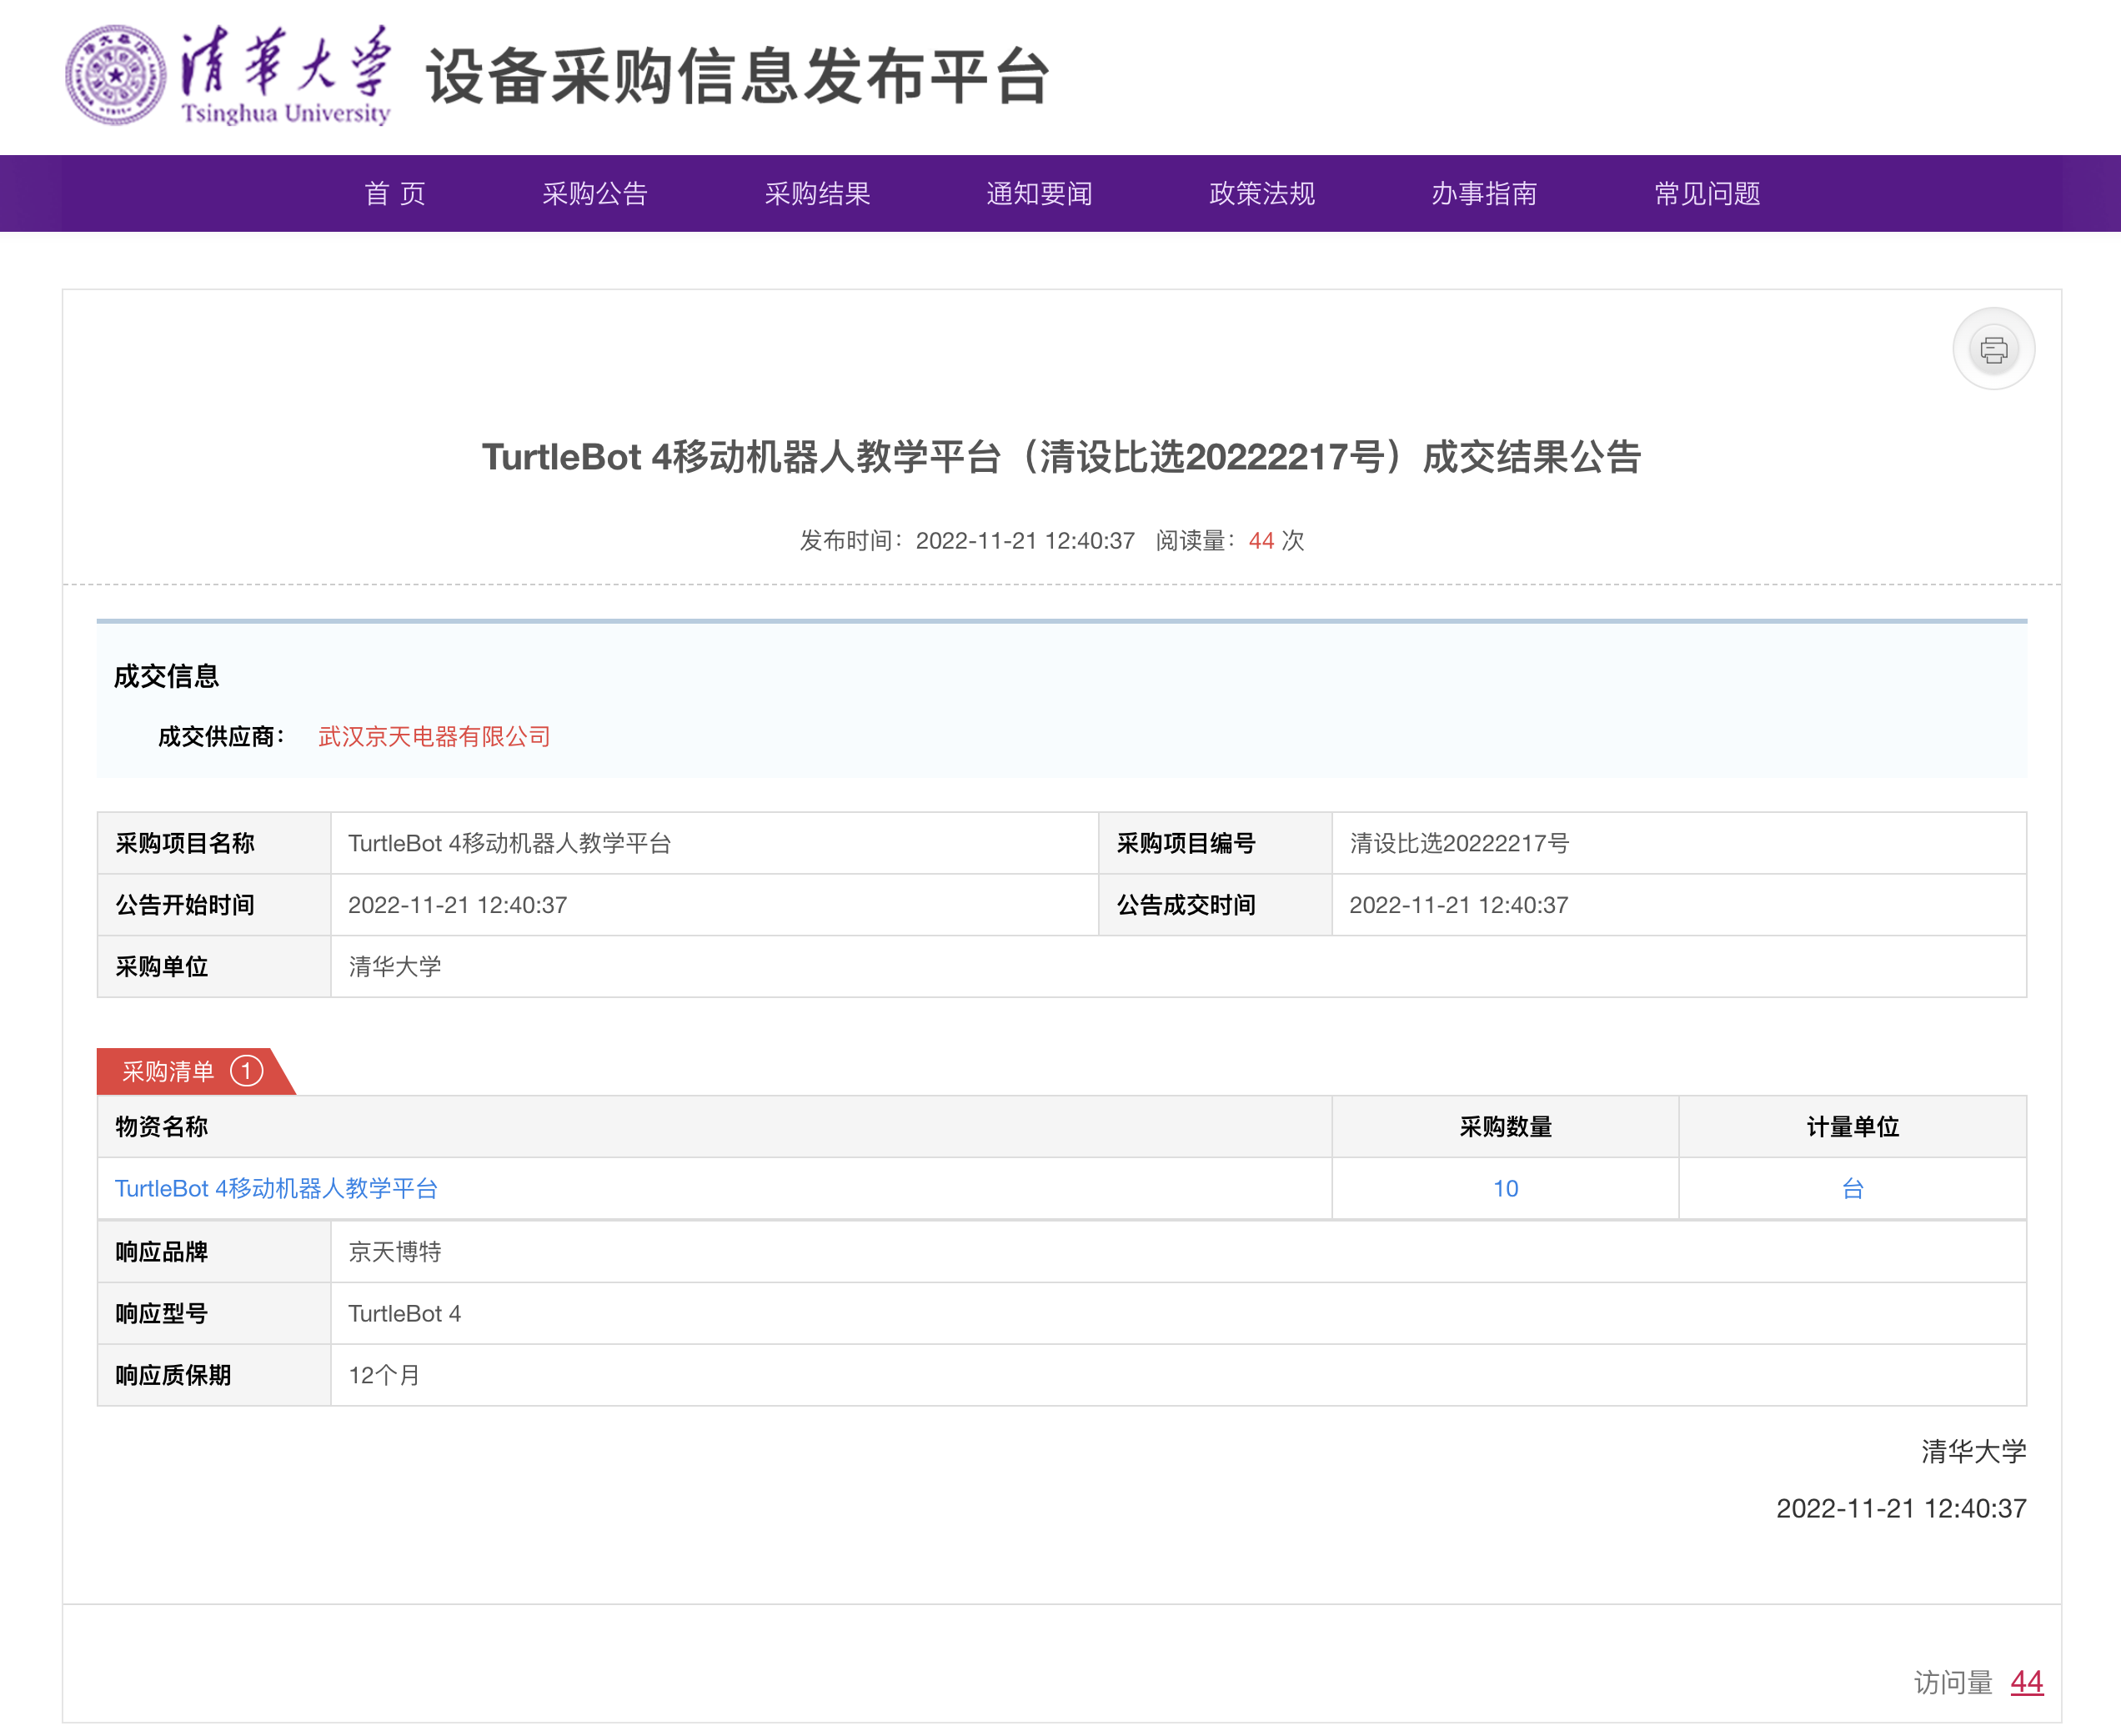2121x1736 pixels.
Task: Select project number 清设比选20222217号 cell
Action: [x=1679, y=843]
